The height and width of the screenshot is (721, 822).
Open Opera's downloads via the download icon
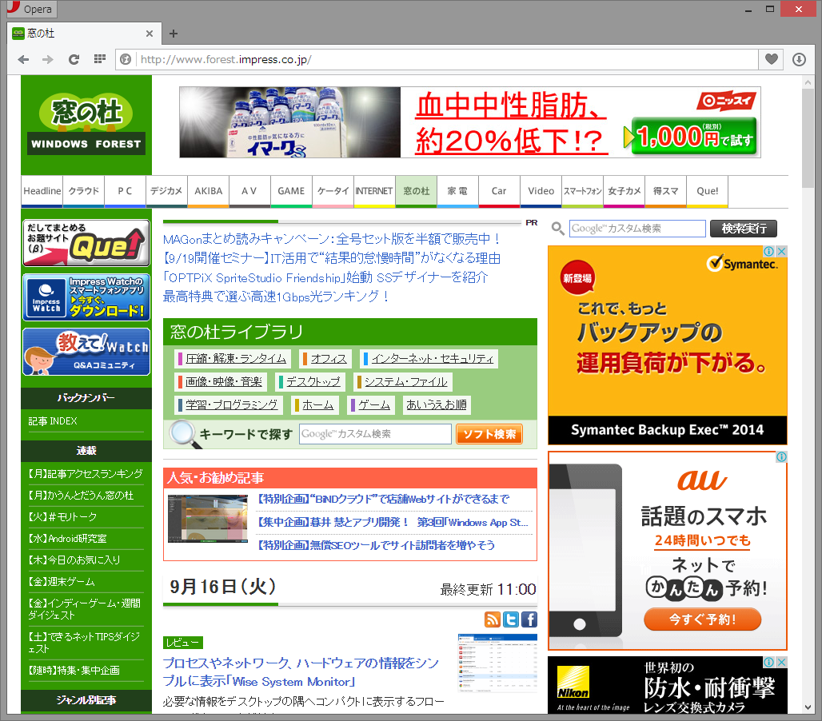pyautogui.click(x=798, y=59)
